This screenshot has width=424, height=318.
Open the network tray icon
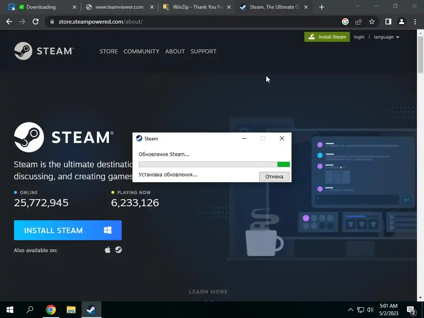point(361,310)
